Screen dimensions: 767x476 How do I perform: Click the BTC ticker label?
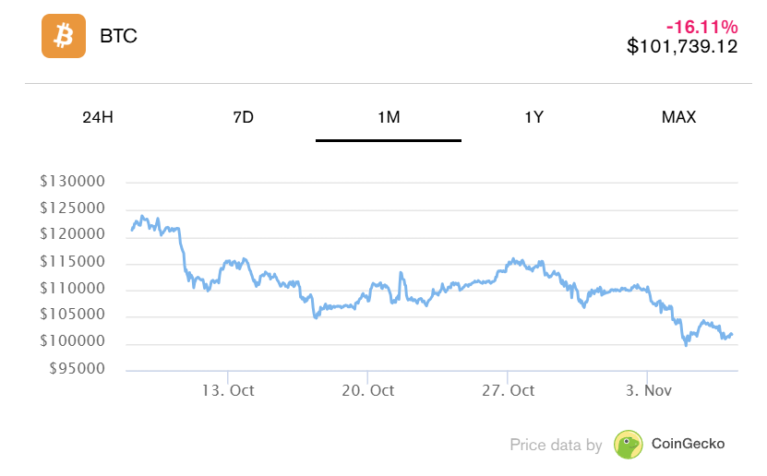[x=118, y=37]
